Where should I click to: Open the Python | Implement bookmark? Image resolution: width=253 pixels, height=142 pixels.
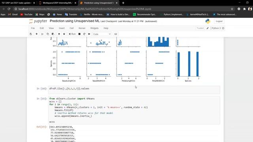click(172, 15)
